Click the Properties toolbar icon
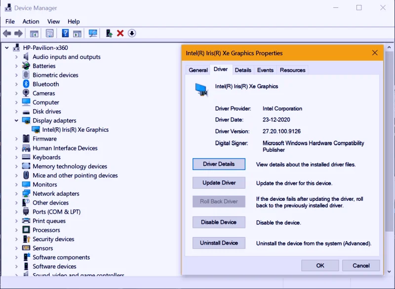This screenshot has width=395, height=289. [49, 33]
